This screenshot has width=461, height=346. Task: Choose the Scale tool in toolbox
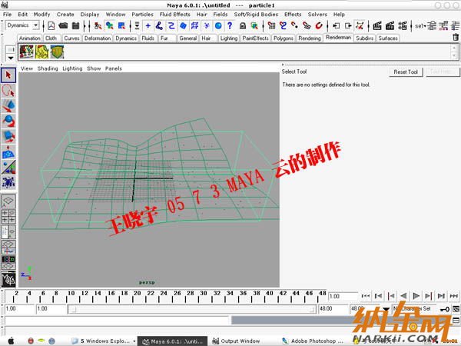pyautogui.click(x=8, y=137)
